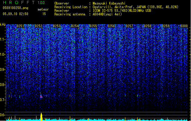
Task: Click the 0251 time marker
Action: (x=20, y=26)
